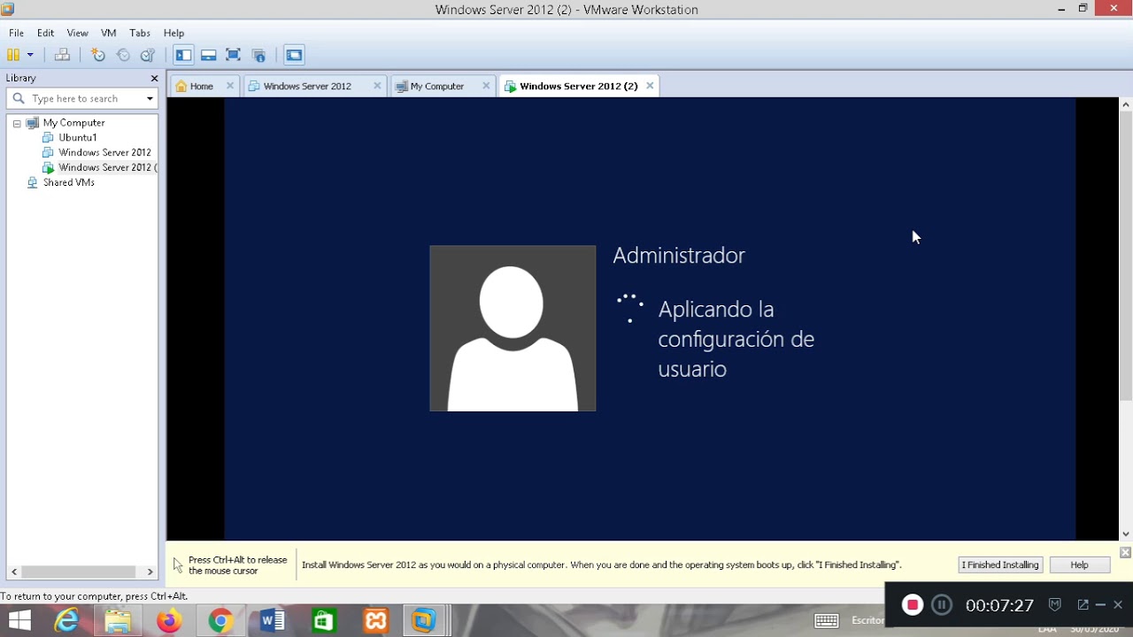This screenshot has width=1133, height=637.
Task: Open Firefox from the taskbar
Action: [x=169, y=621]
